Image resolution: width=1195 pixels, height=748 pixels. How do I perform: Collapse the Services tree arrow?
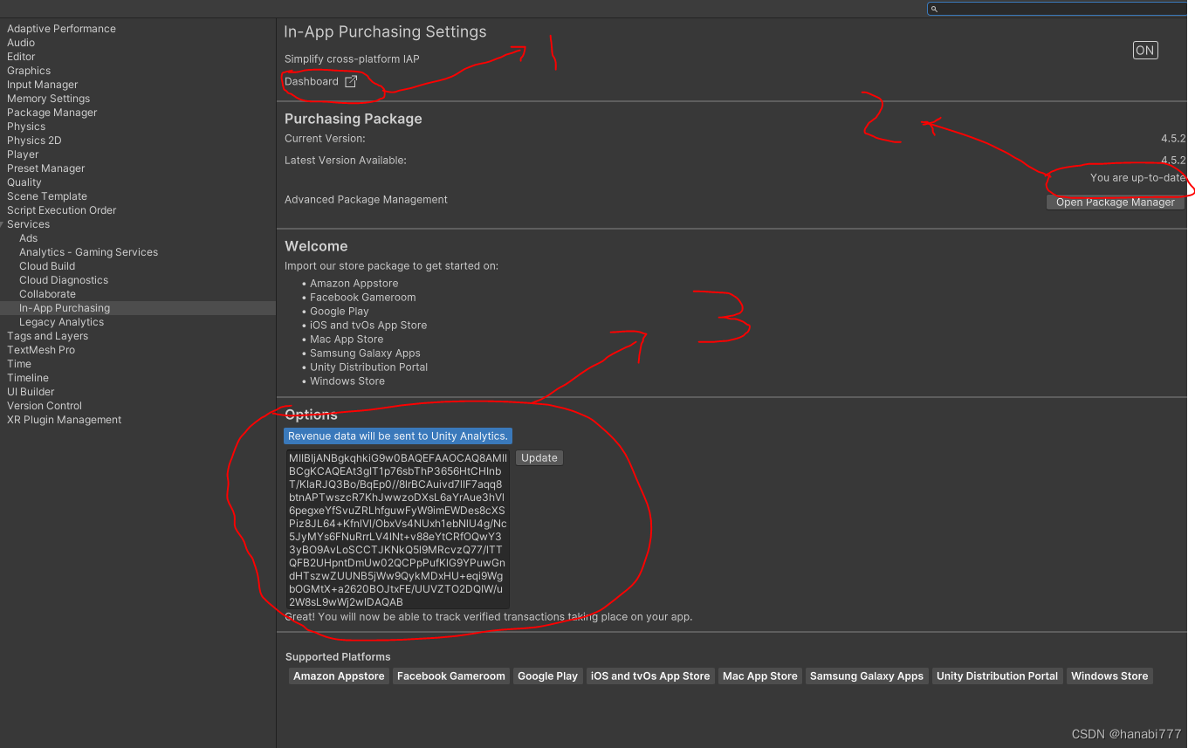2,224
